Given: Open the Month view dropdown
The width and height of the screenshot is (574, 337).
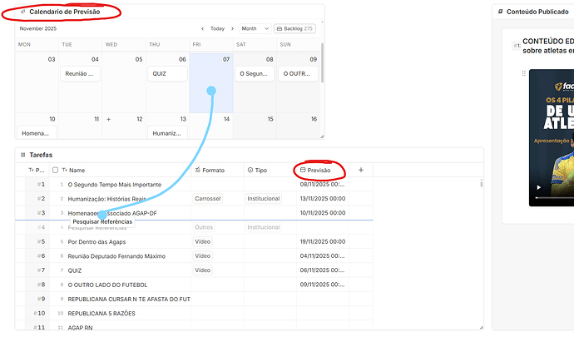Looking at the screenshot, I should pos(255,28).
